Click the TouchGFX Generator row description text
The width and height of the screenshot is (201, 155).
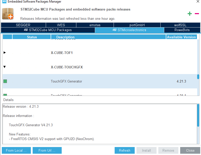66,81
